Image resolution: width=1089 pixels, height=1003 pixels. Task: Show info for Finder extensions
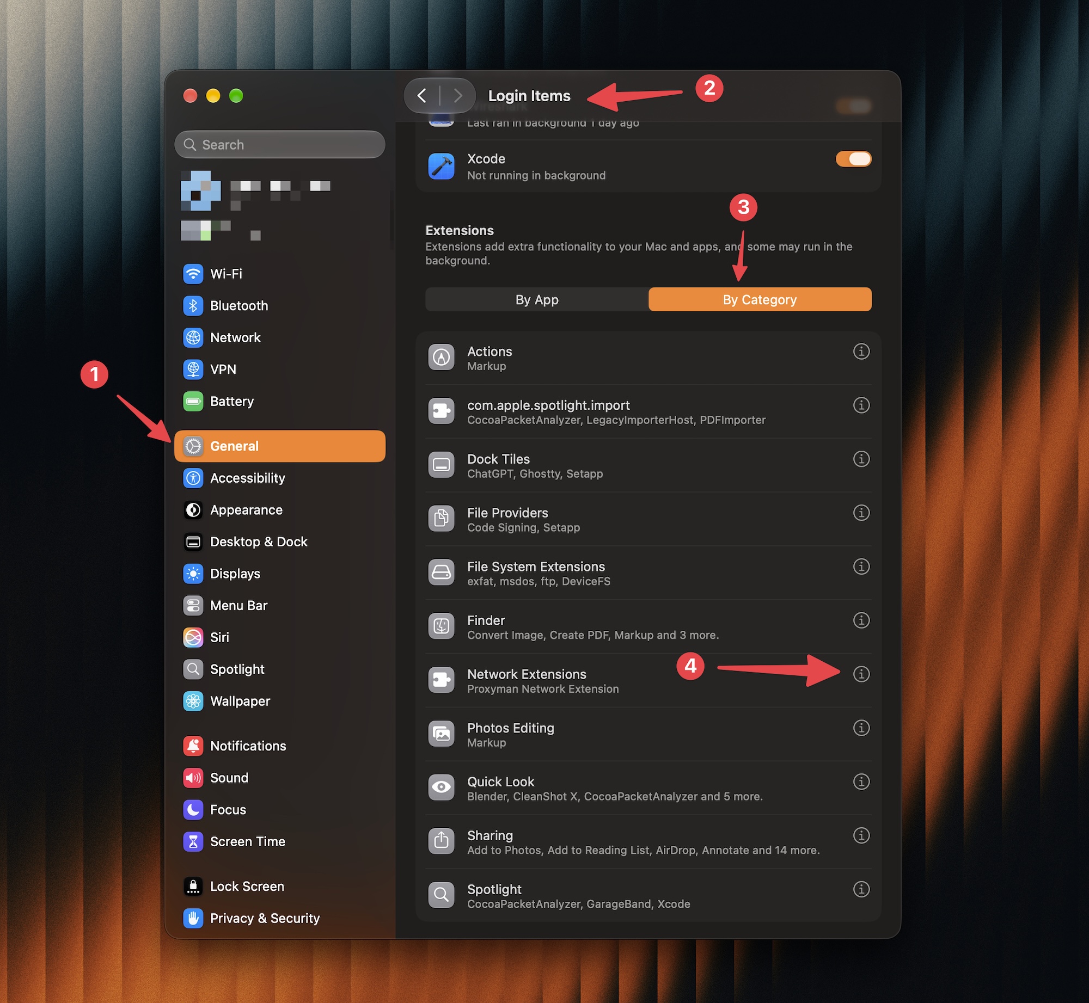pyautogui.click(x=861, y=621)
